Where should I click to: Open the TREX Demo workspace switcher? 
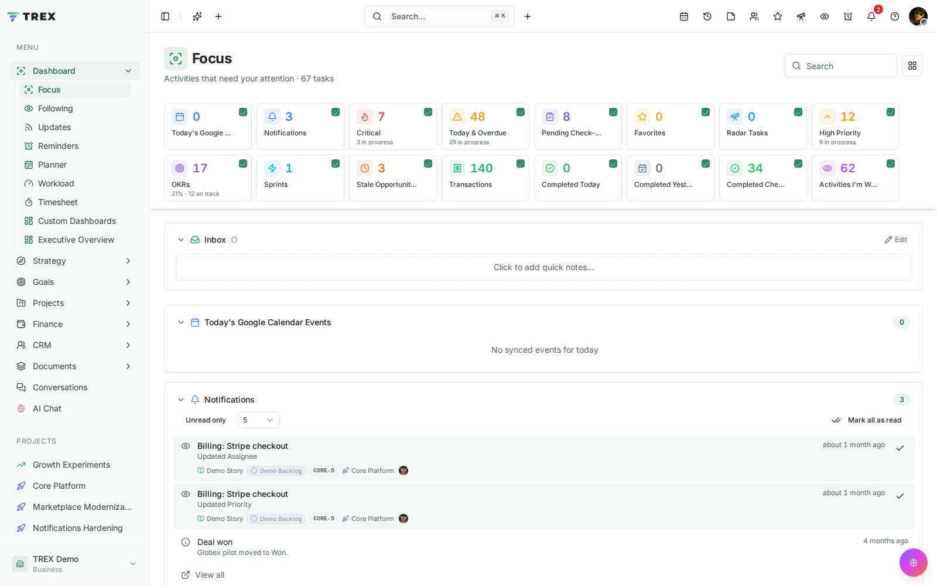[x=74, y=564]
